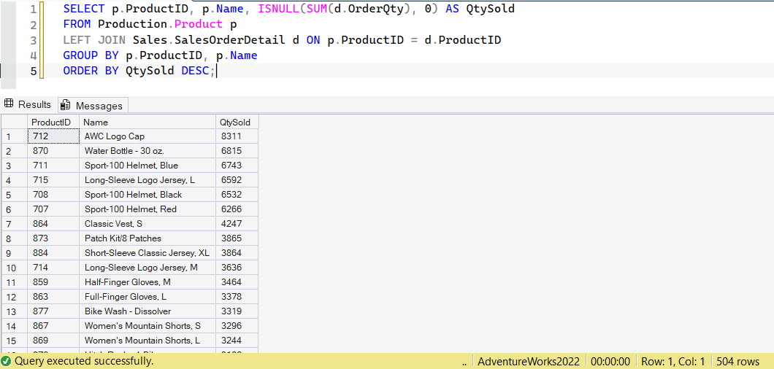Click the QtySold value 3464
774x369 pixels.
(237, 282)
